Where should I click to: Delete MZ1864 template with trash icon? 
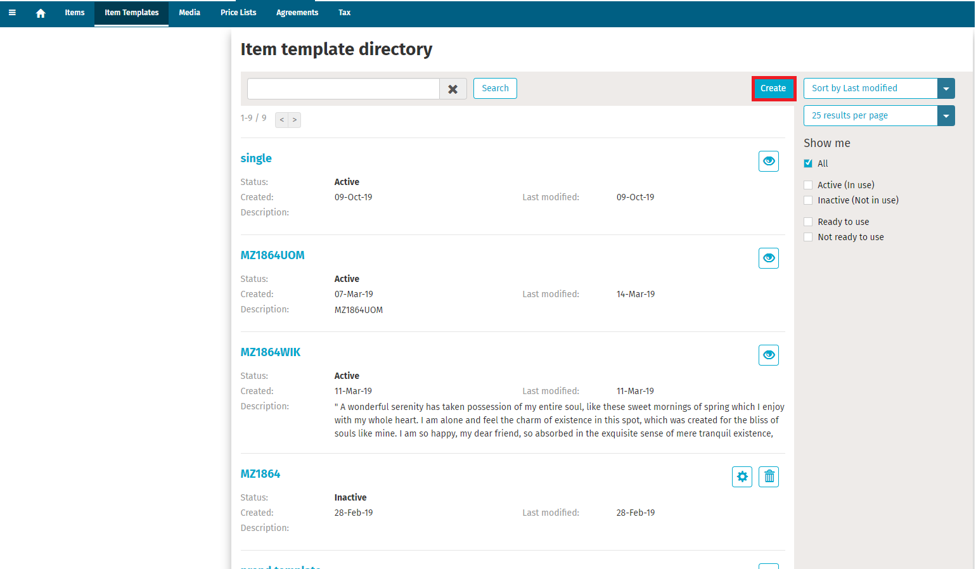[x=768, y=477]
